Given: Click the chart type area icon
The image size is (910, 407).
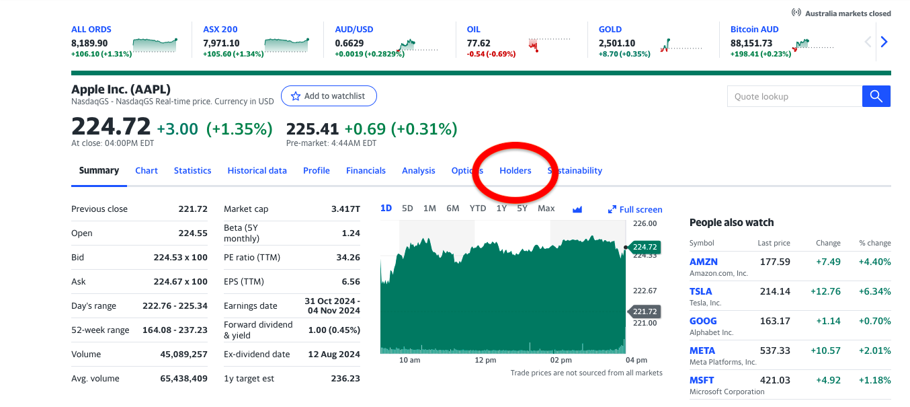Looking at the screenshot, I should click(x=577, y=209).
